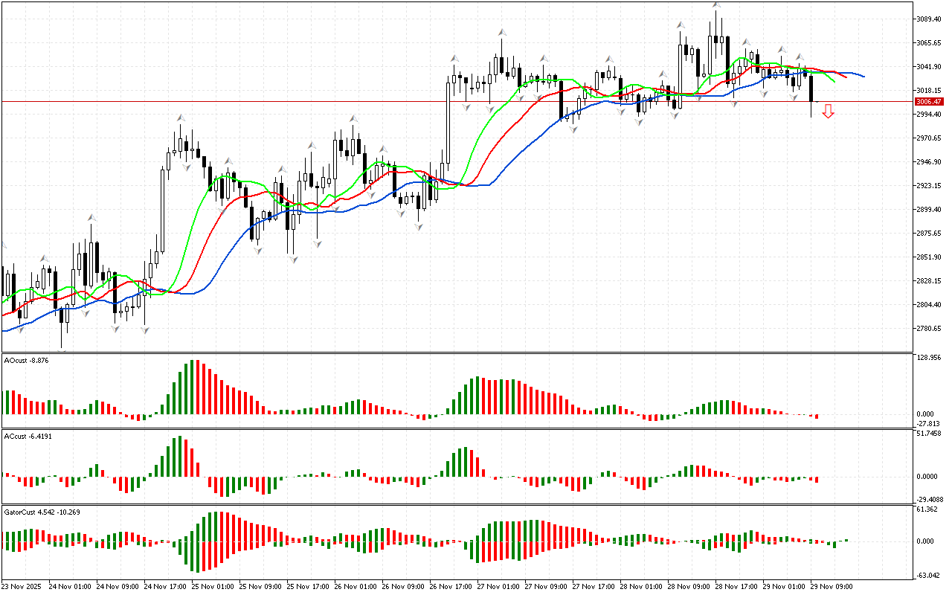
Task: Click the tallest green bar in AOcust histogram
Action: 192,387
